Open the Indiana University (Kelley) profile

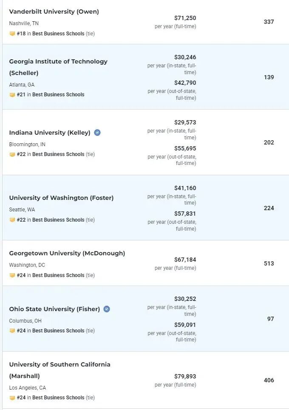[50, 133]
